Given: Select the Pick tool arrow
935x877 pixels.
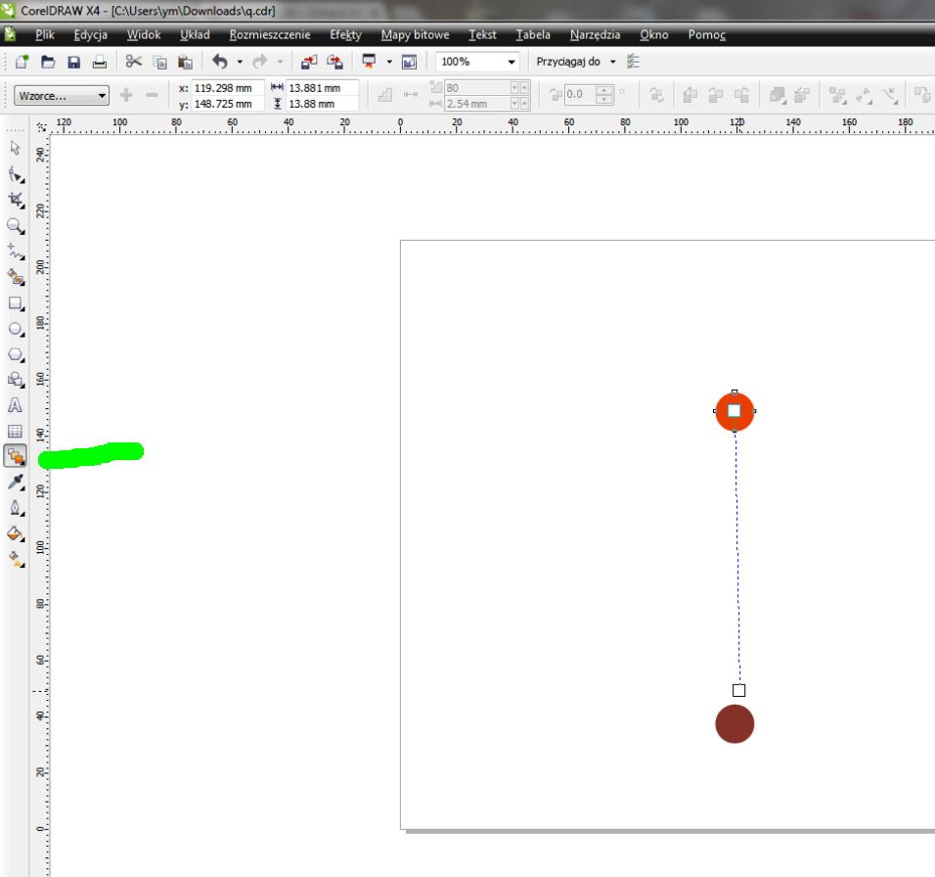Looking at the screenshot, I should coord(15,148).
